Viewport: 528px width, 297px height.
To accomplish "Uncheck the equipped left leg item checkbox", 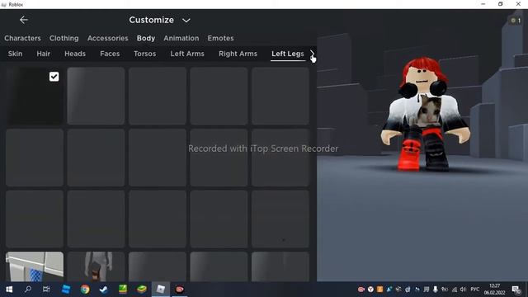I will point(54,77).
